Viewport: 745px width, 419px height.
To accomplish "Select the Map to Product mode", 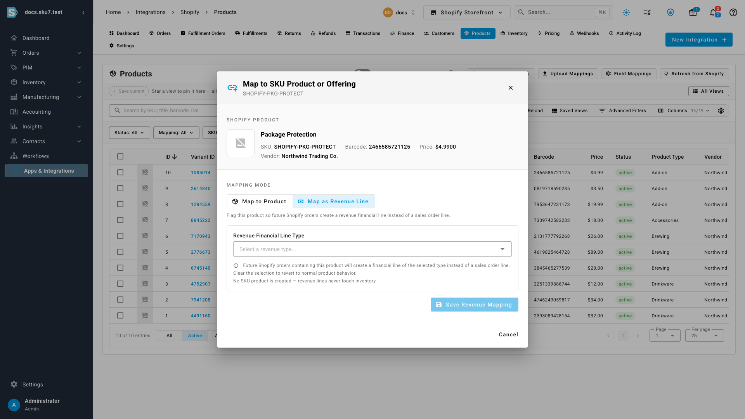I will (x=260, y=201).
